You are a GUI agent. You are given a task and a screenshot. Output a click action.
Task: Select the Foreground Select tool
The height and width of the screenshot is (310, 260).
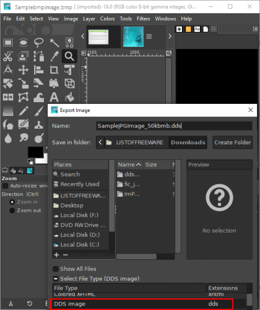tap(23, 57)
